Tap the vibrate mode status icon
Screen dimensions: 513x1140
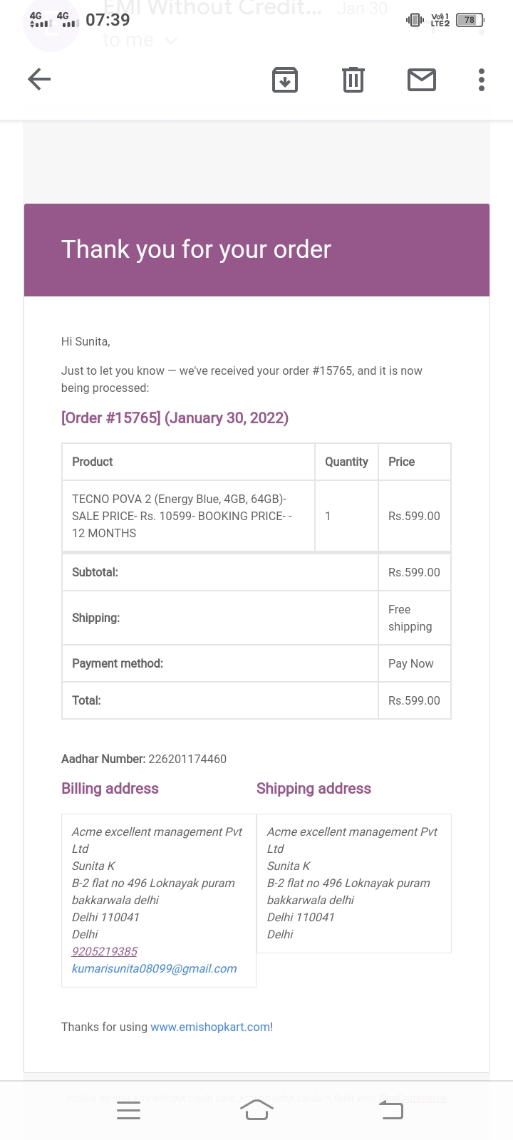(414, 20)
